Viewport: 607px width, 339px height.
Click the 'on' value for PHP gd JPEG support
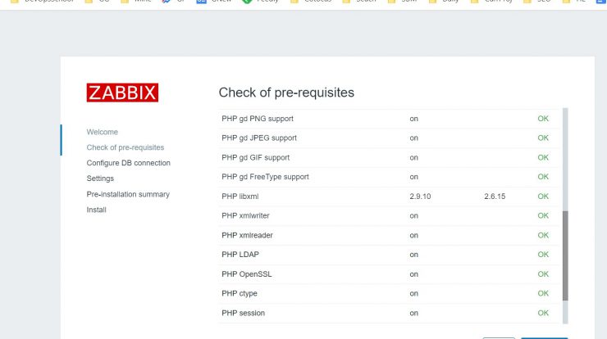point(414,138)
